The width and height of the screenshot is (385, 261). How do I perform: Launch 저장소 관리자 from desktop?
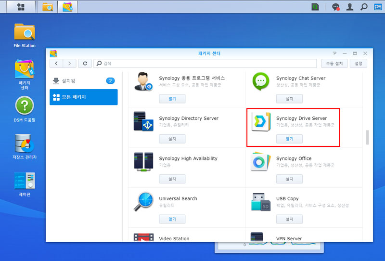(x=24, y=144)
